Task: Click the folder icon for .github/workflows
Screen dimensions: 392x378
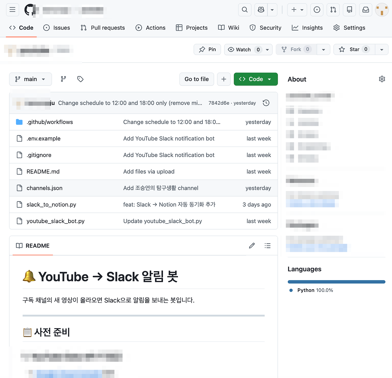Action: point(19,122)
